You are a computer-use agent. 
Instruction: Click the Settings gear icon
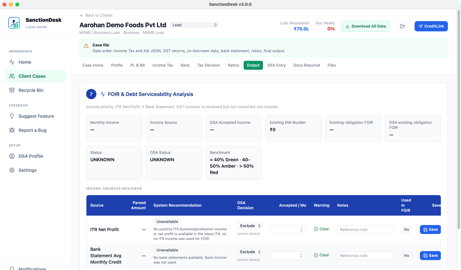tap(12, 170)
